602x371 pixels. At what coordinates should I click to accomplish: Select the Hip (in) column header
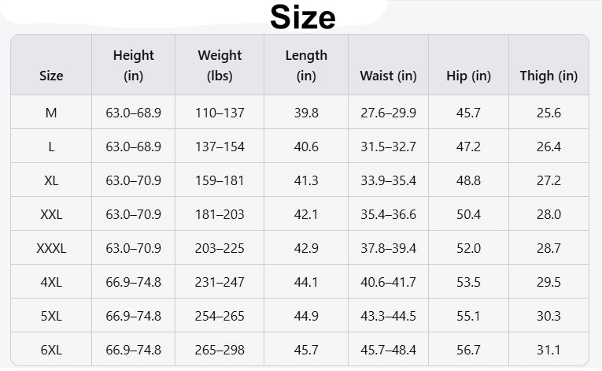[468, 76]
